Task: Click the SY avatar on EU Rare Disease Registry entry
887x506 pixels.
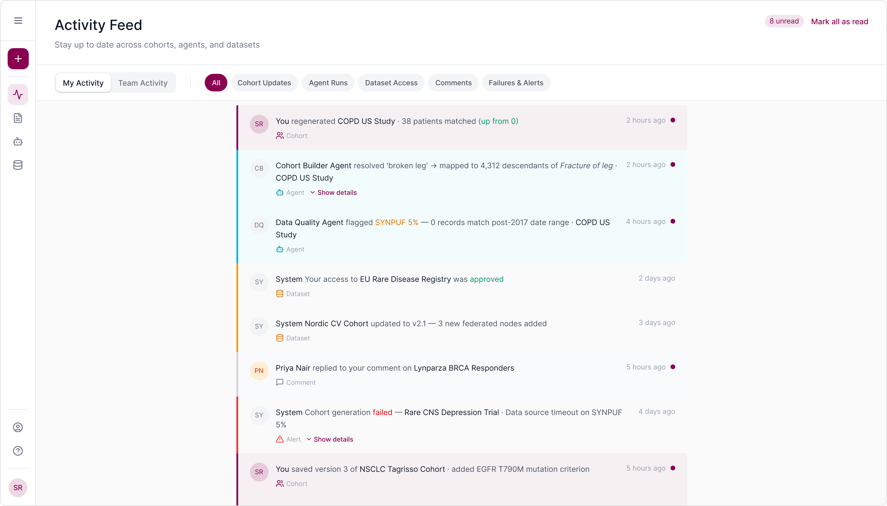Action: 259,282
